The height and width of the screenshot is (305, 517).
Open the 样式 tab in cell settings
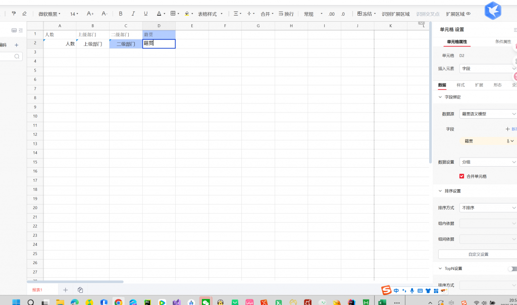click(x=460, y=85)
